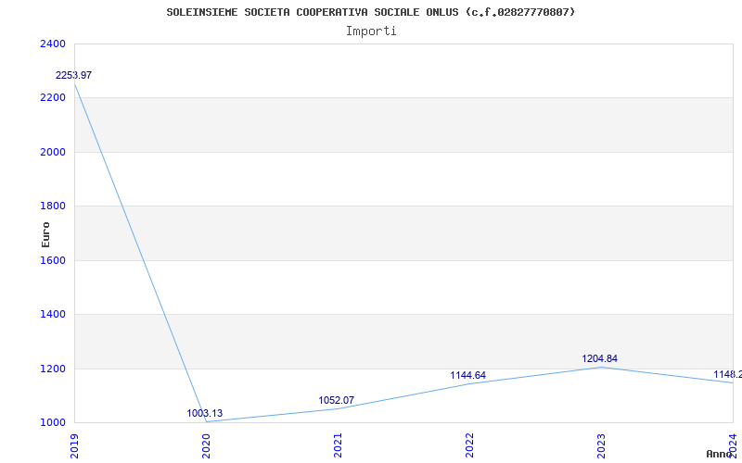Select the 2019 x-axis year label
The width and height of the screenshot is (742, 463).
tap(74, 445)
